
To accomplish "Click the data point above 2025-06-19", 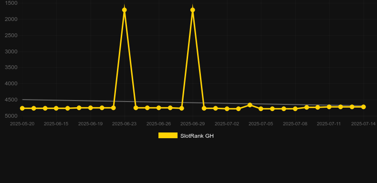I will click(90, 108).
